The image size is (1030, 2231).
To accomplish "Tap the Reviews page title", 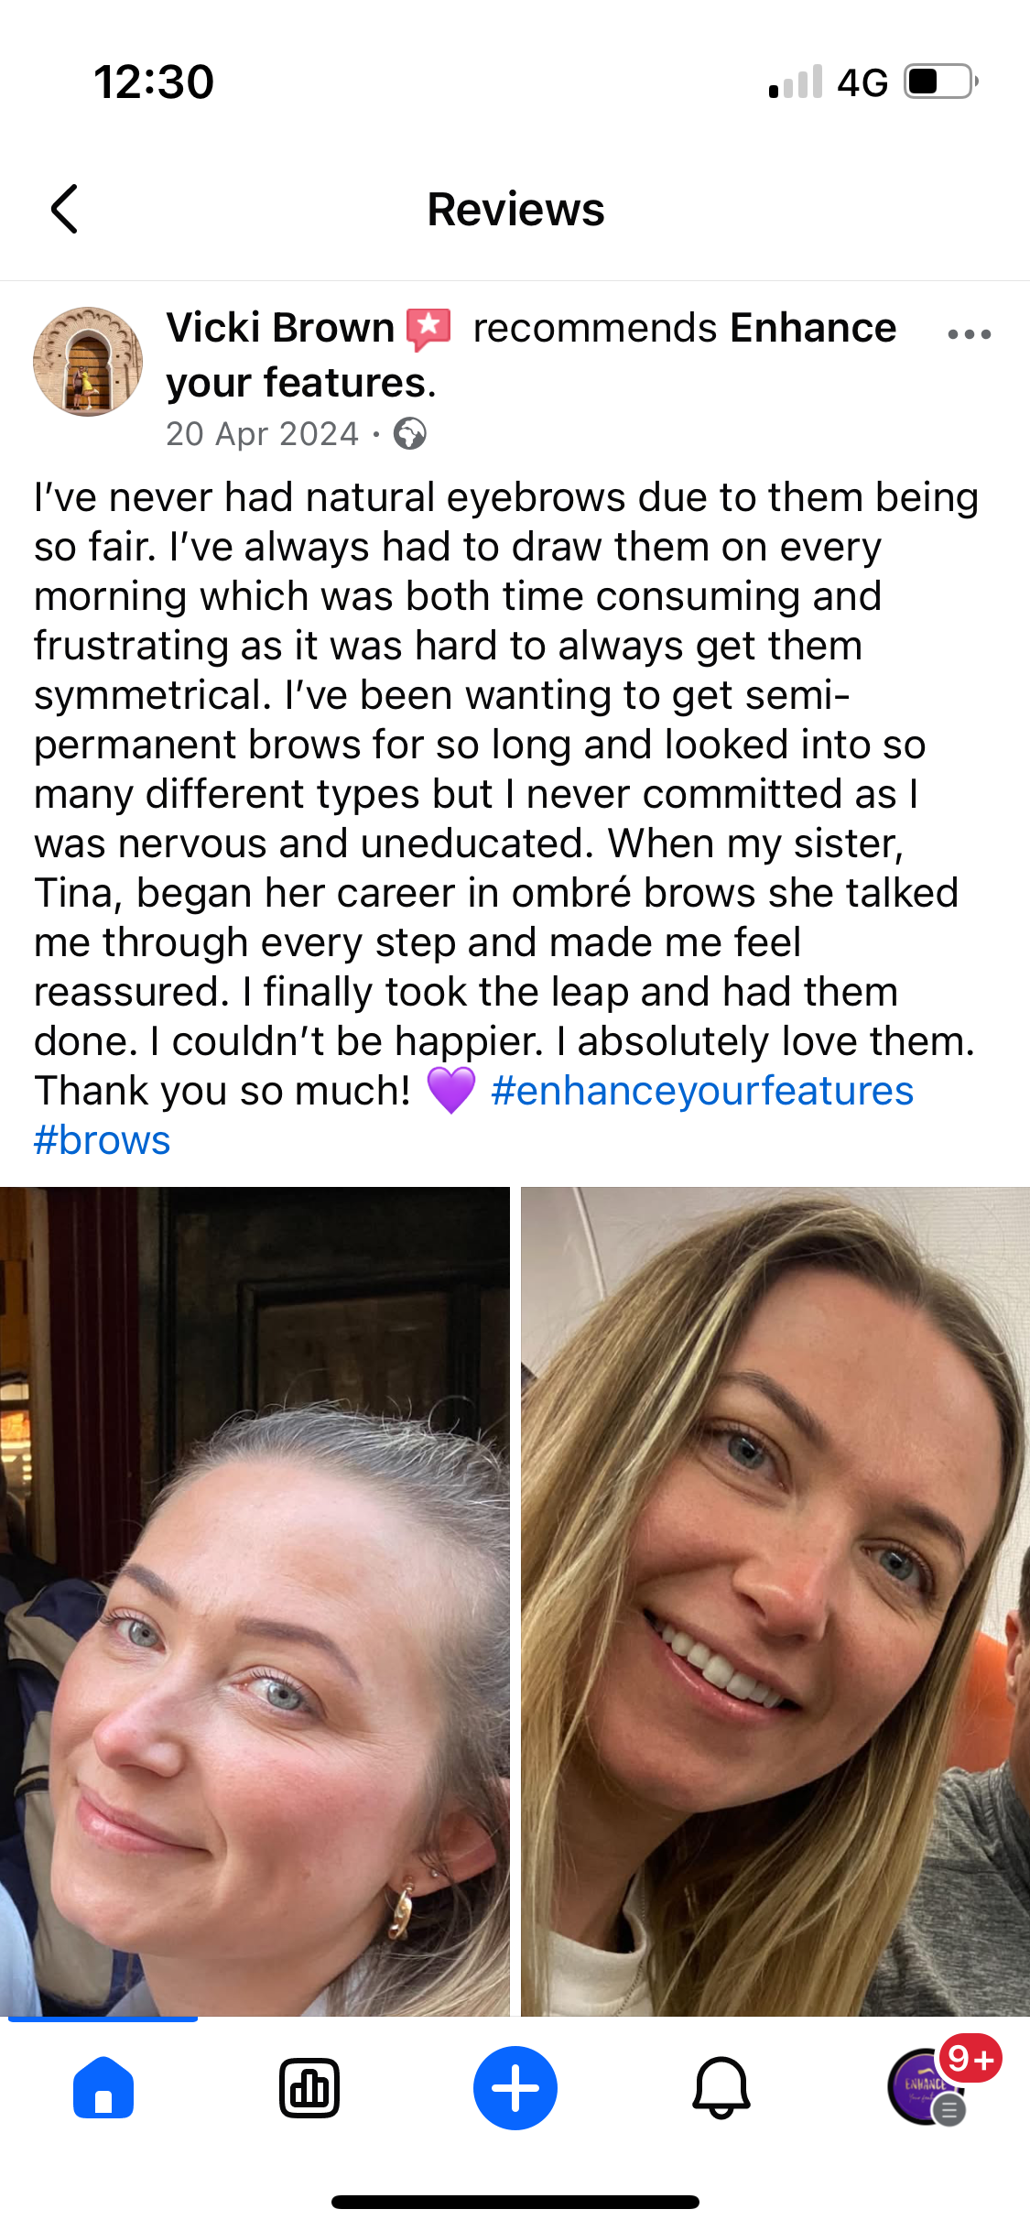I will (515, 210).
